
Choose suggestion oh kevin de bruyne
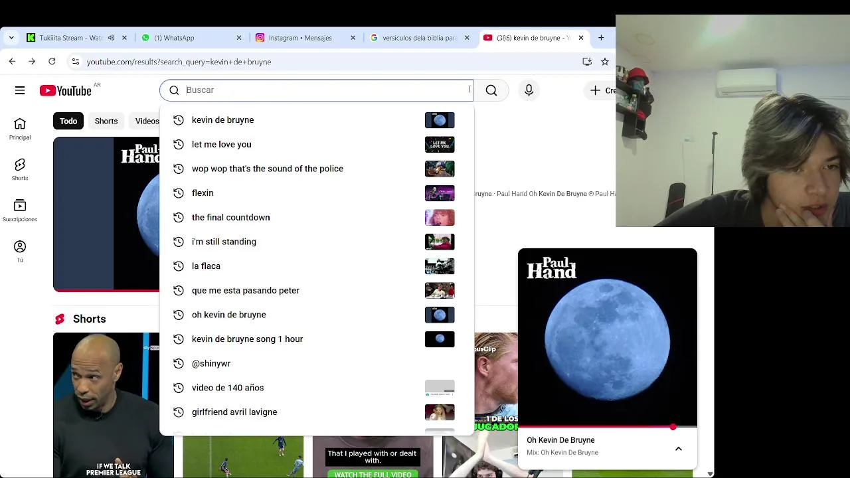coord(316,315)
